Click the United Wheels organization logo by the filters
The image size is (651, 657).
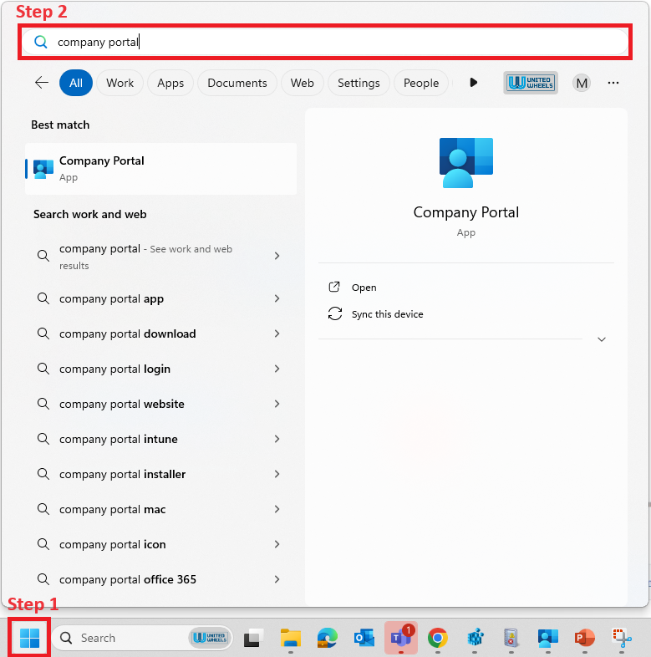531,83
